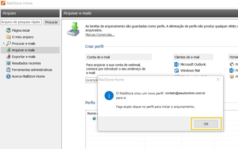Close the MailStore Home dialog with X
238x149 pixels.
point(218,79)
